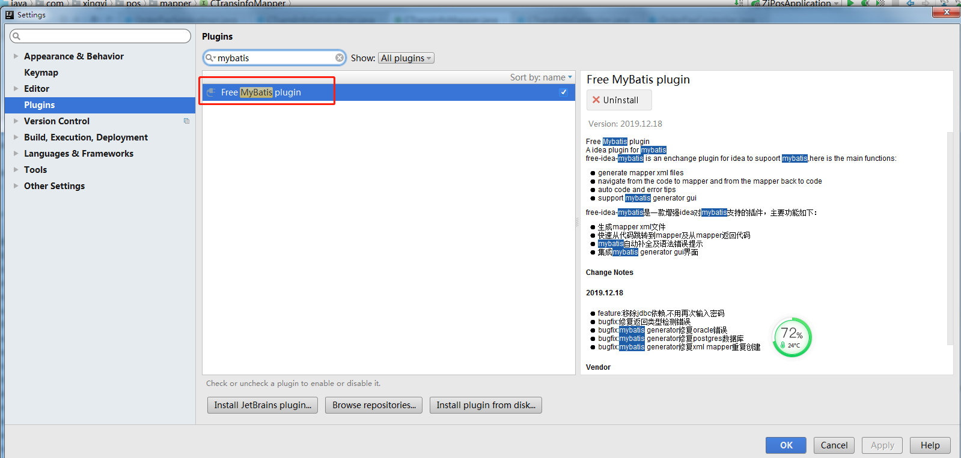Click 'Version: 2019.12.18' text

tap(625, 124)
